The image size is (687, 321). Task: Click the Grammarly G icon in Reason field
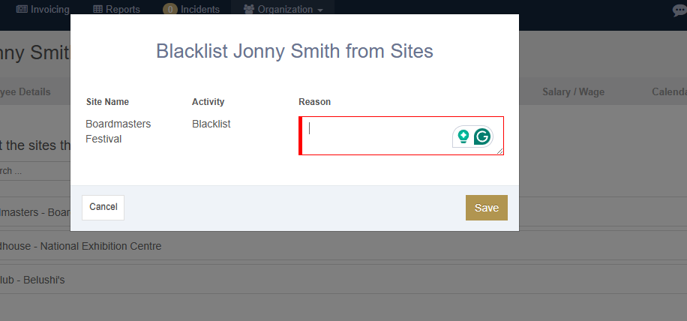point(483,136)
